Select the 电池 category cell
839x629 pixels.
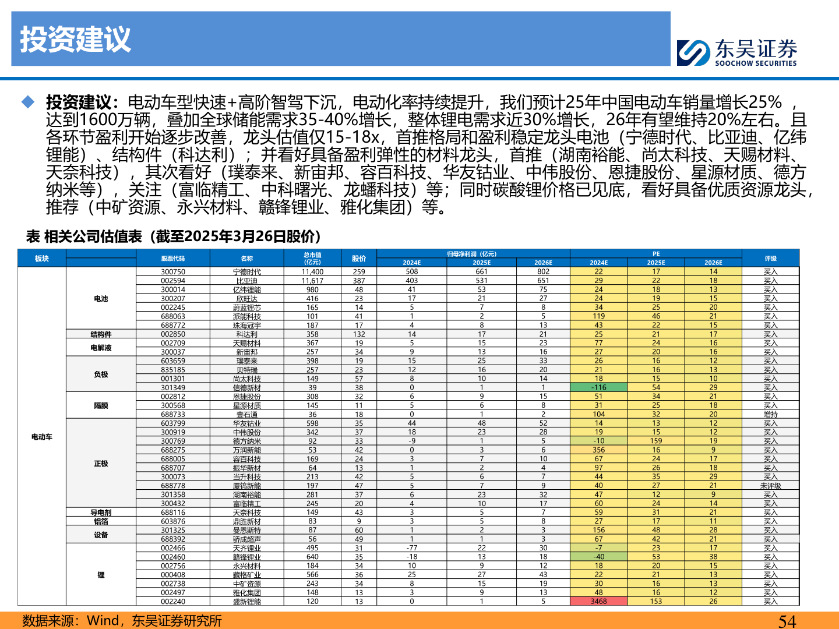101,298
